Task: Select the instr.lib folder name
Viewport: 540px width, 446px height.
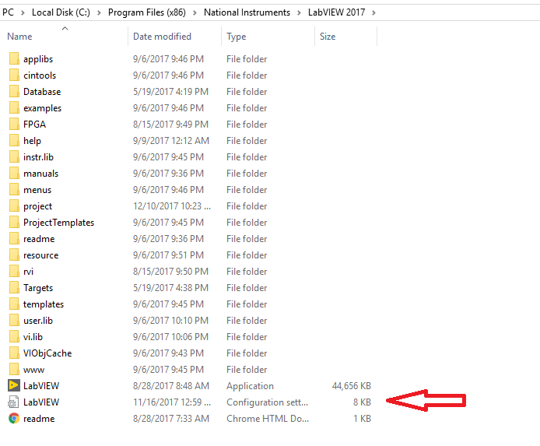Action: tap(39, 157)
